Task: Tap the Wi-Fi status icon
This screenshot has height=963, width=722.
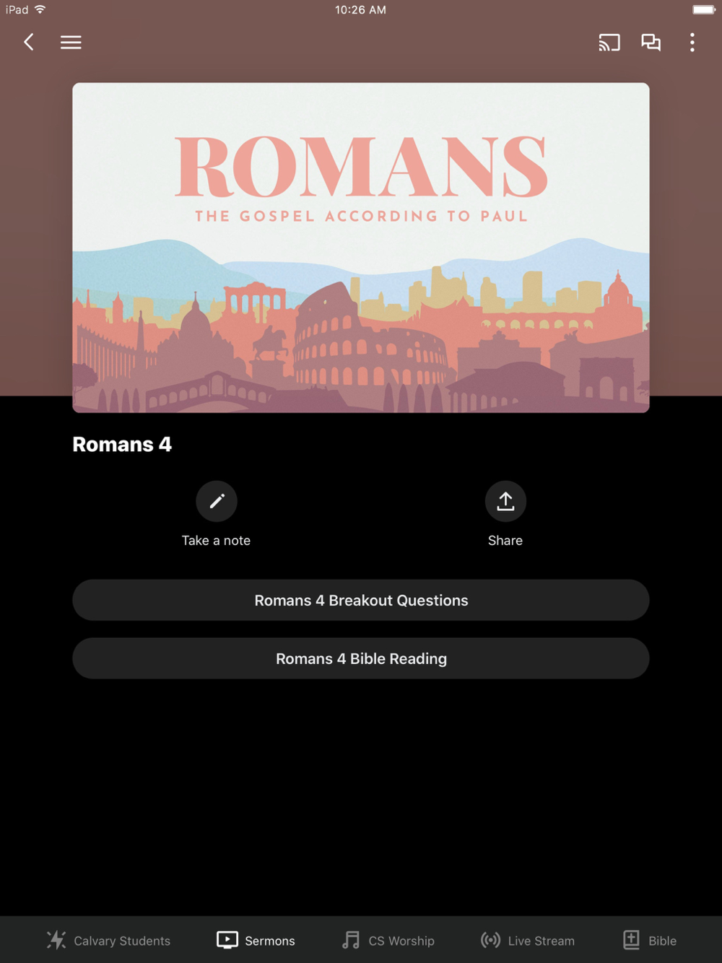Action: tap(40, 9)
